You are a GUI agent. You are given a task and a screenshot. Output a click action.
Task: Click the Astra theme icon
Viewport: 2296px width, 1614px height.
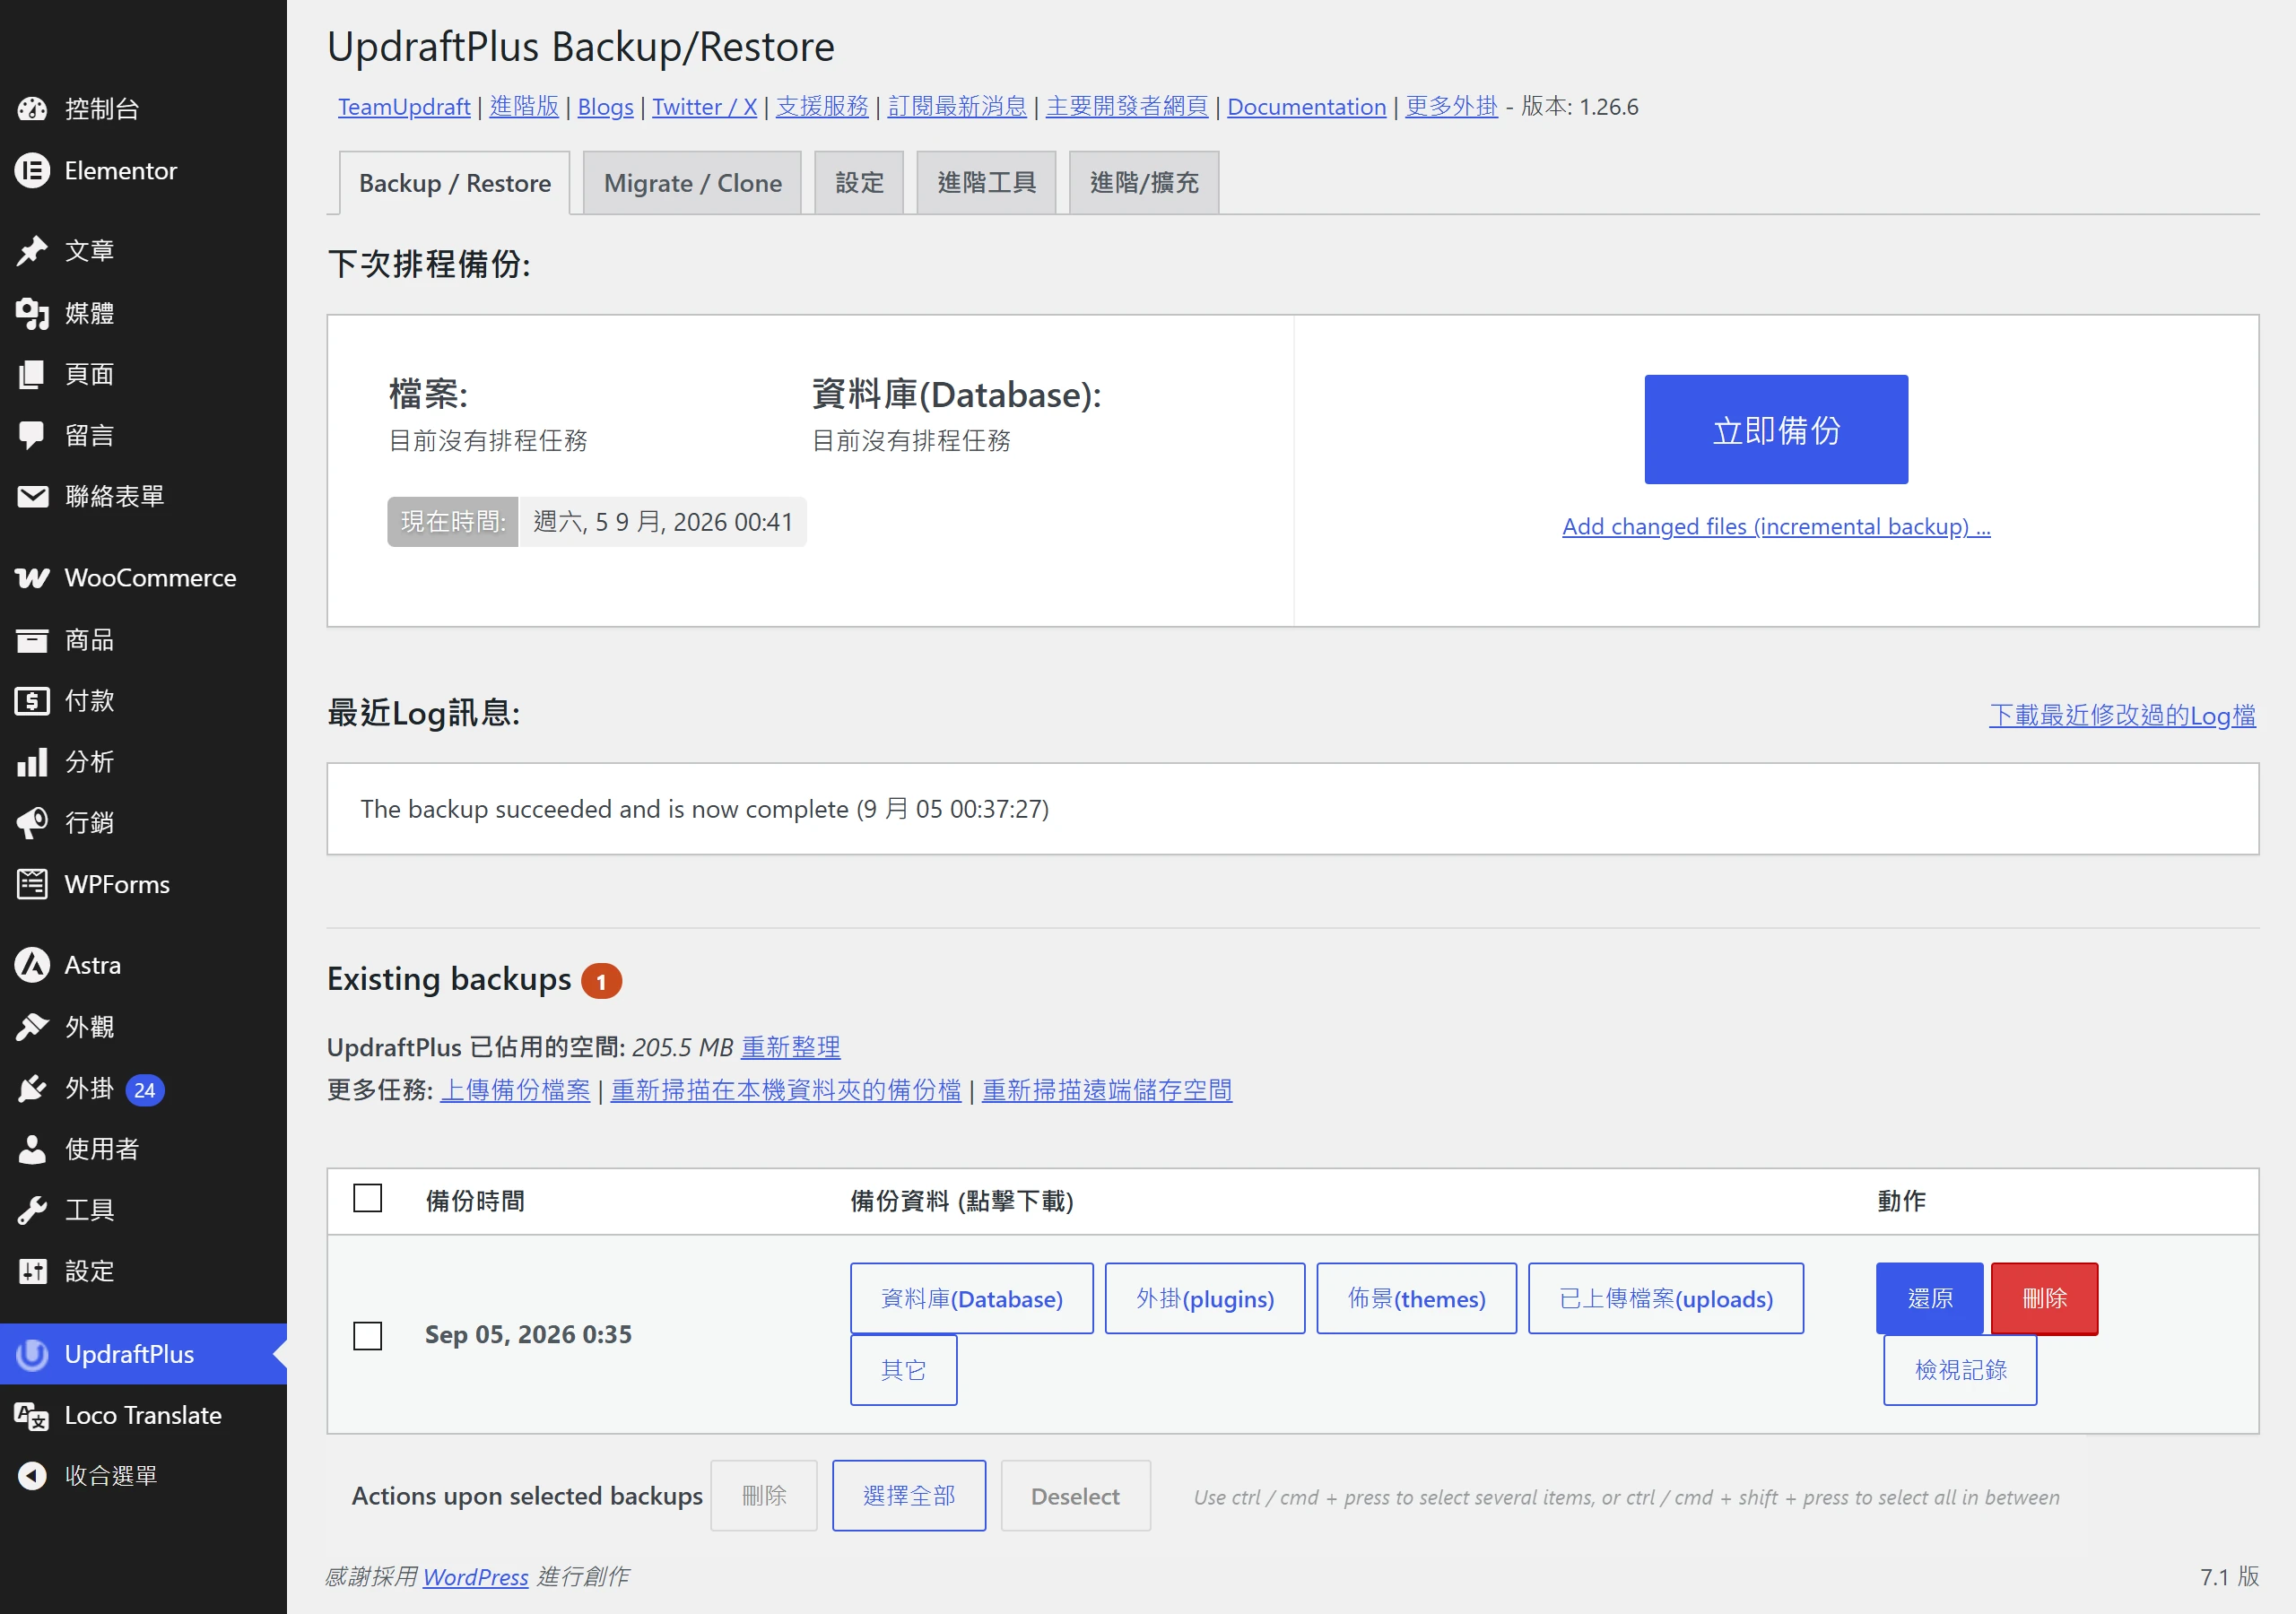point(32,965)
